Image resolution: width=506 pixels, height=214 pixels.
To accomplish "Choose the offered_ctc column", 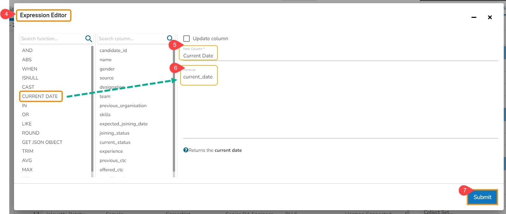I will click(x=111, y=170).
